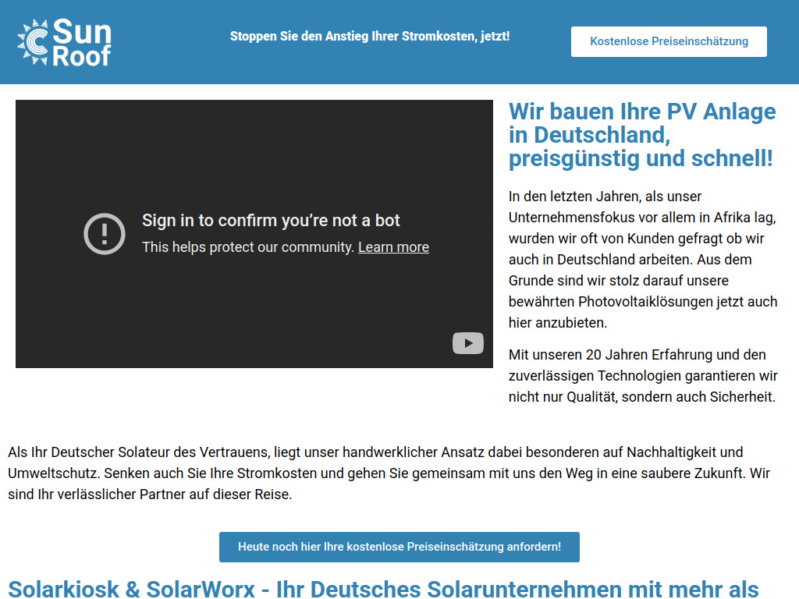Screen dimensions: 799x599
Task: Click the SunRoof wordmark in the header
Action: (83, 42)
